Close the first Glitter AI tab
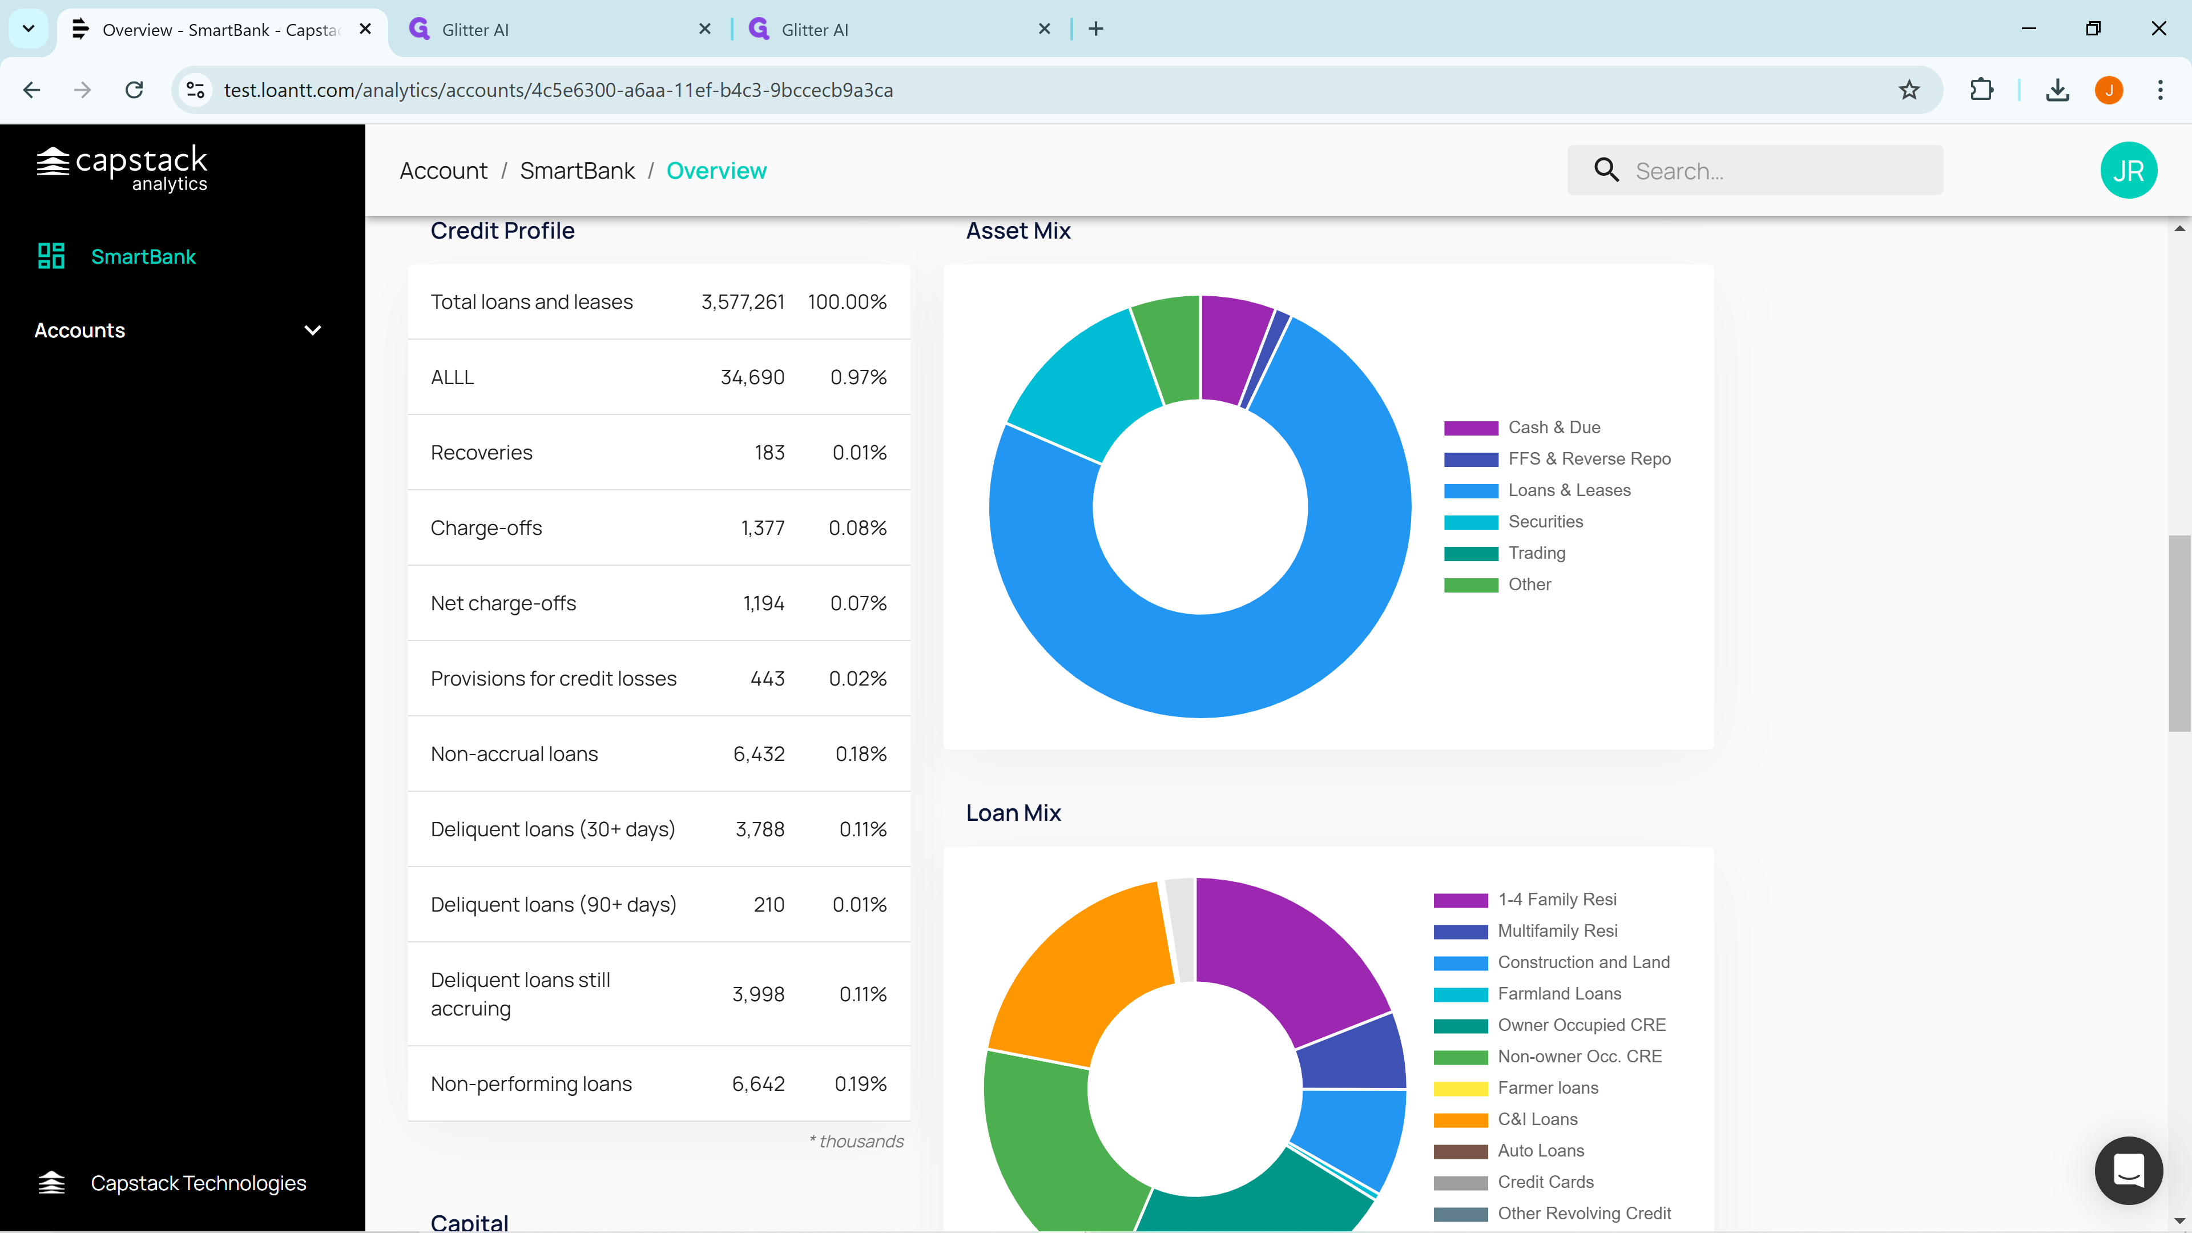This screenshot has width=2192, height=1233. [704, 29]
